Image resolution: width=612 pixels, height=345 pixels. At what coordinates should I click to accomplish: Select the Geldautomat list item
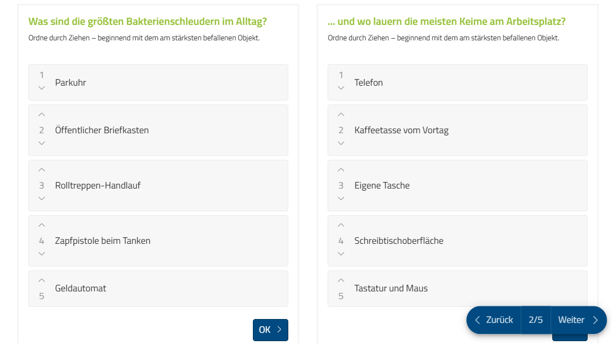point(158,289)
